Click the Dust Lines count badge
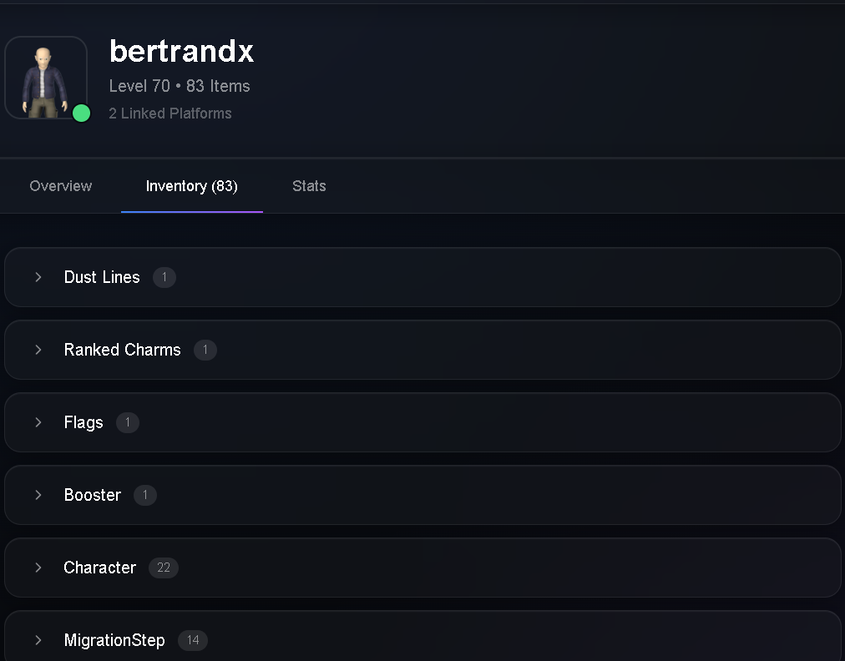The width and height of the screenshot is (845, 661). [x=164, y=277]
